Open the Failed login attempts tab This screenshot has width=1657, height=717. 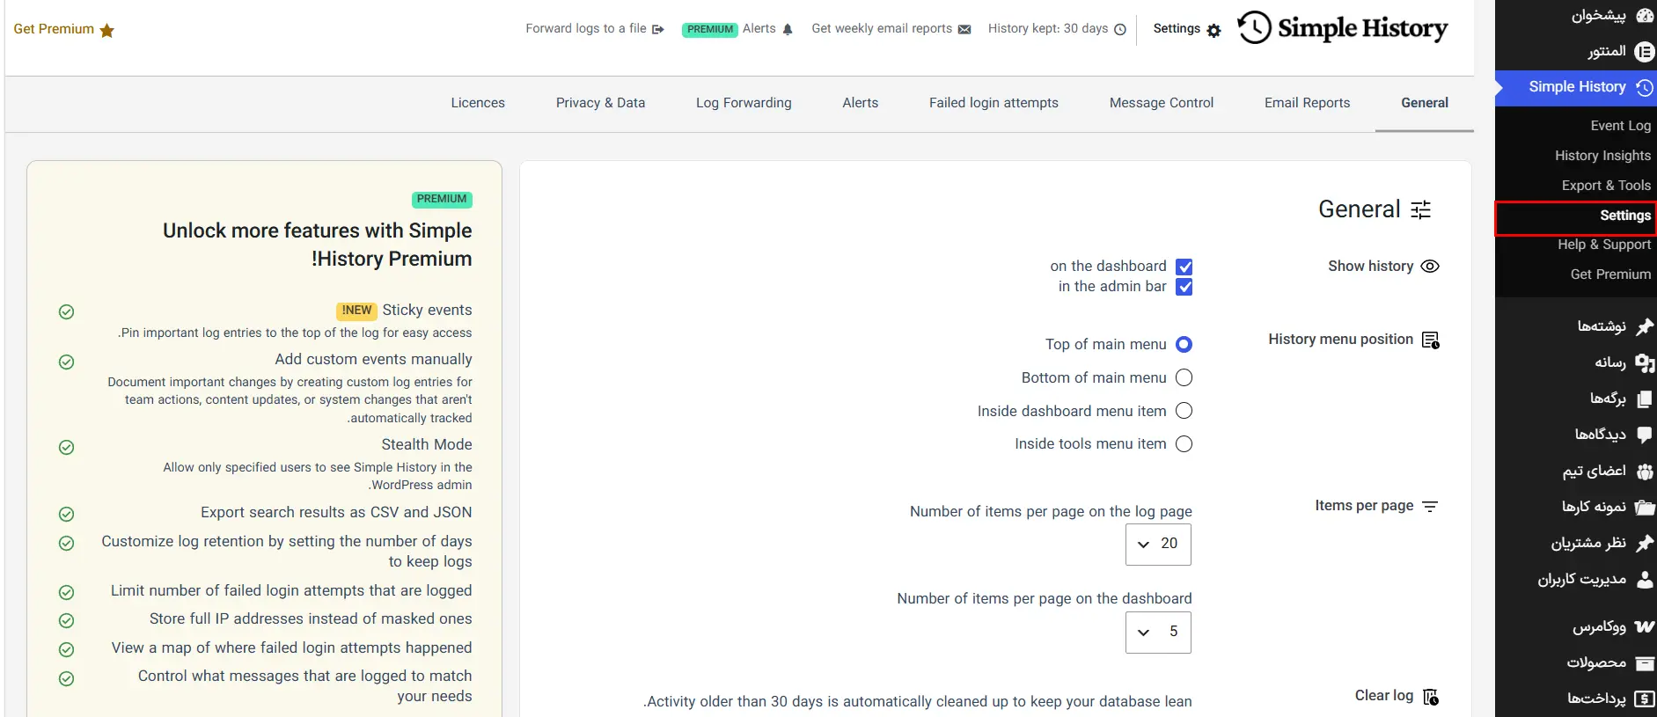993,103
